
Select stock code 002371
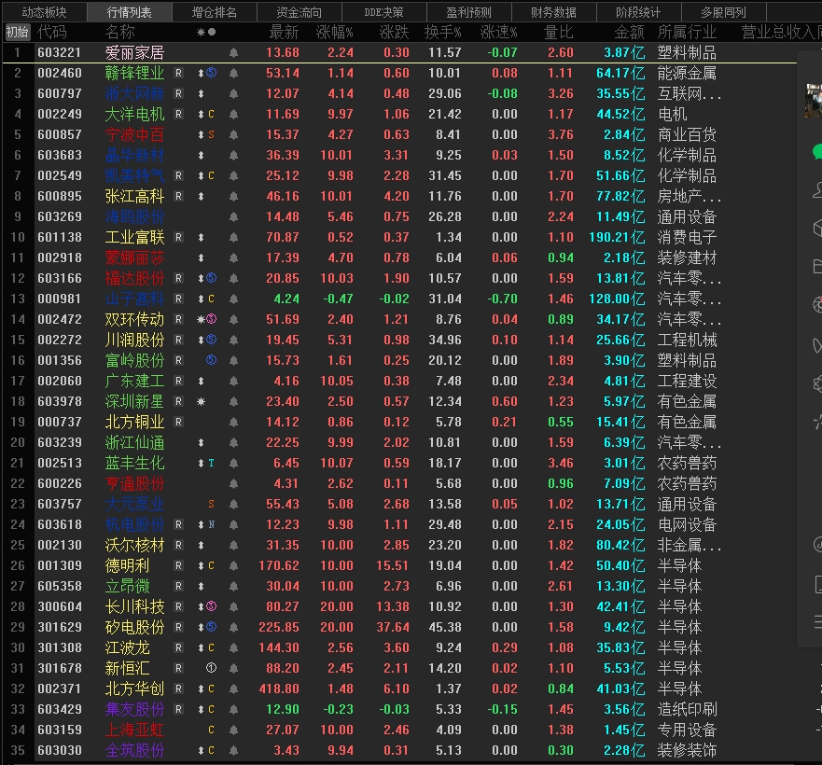tap(59, 688)
